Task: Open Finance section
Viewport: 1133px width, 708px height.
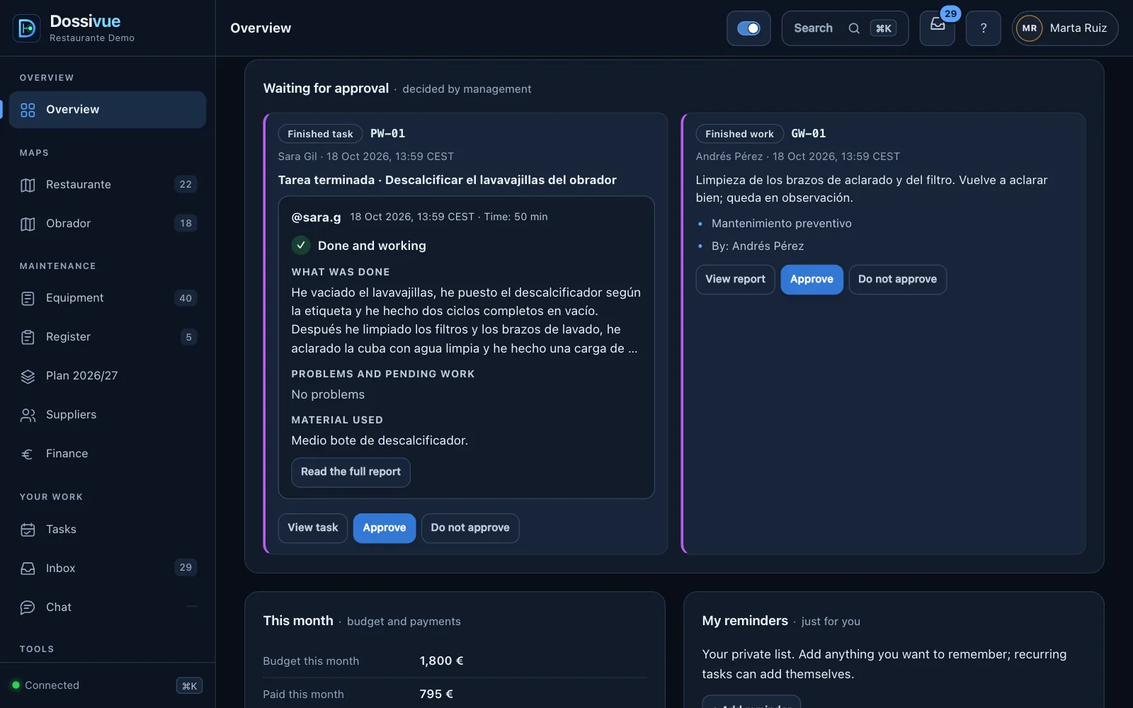Action: coord(108,454)
